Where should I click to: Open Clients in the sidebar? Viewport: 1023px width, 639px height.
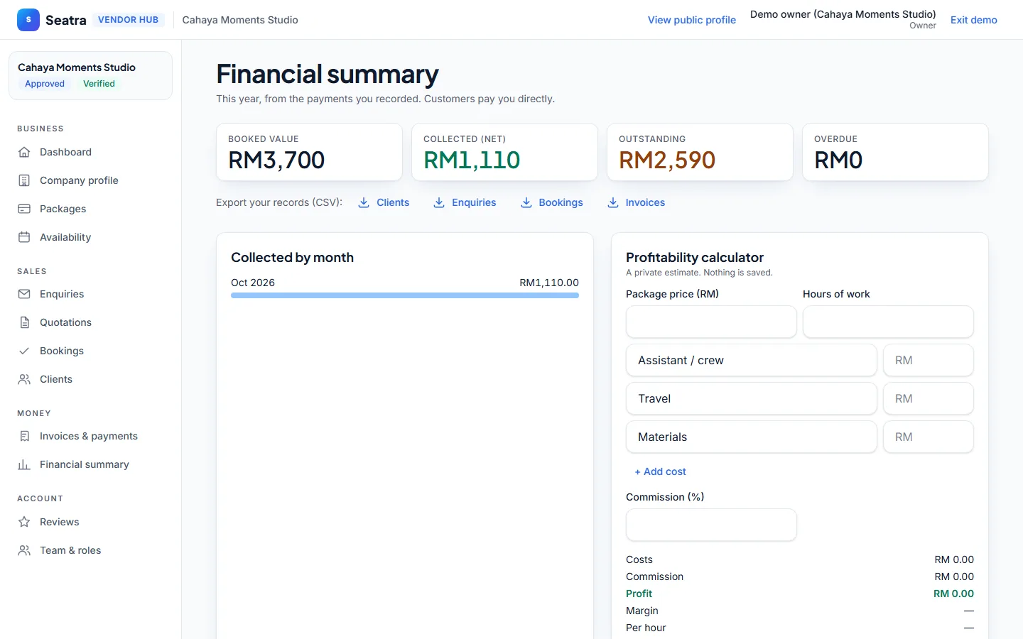[90, 379]
